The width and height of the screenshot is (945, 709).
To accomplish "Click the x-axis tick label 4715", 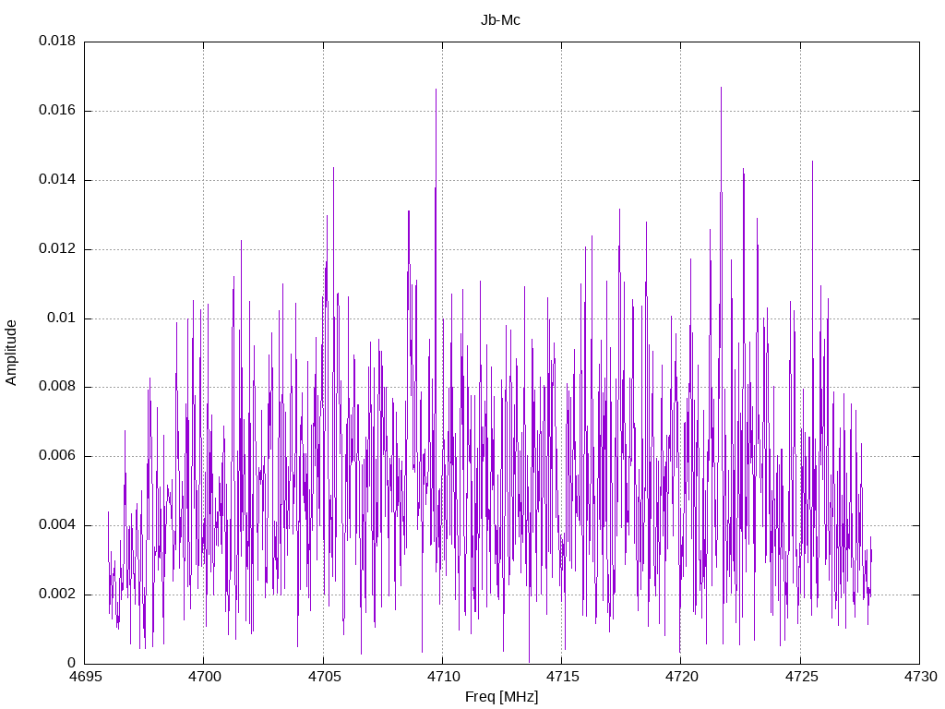I will 562,677.
